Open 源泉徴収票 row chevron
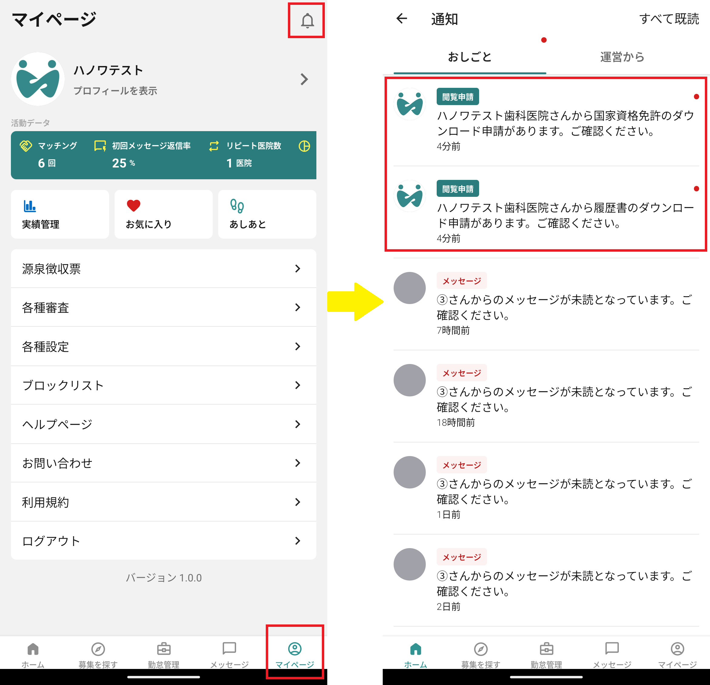 pos(297,269)
